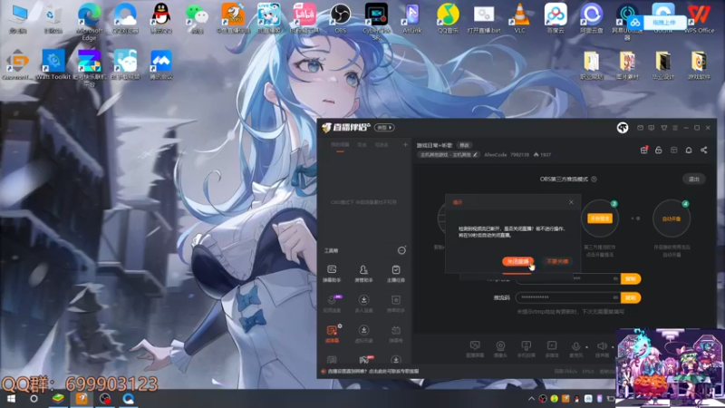Click the 推流码 input field
This screenshot has width=725, height=408.
tap(568, 297)
